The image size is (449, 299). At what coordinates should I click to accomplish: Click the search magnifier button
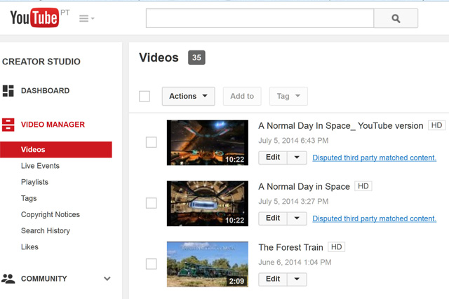(396, 18)
